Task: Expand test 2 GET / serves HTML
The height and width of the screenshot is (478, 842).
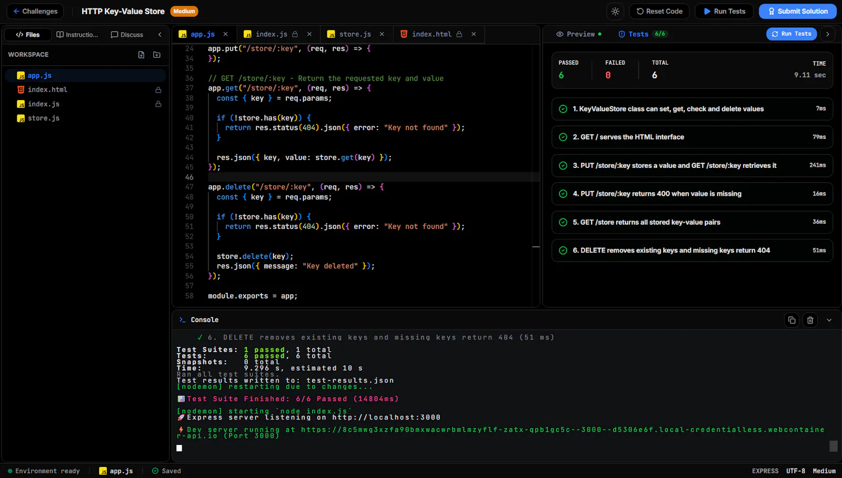Action: (692, 137)
